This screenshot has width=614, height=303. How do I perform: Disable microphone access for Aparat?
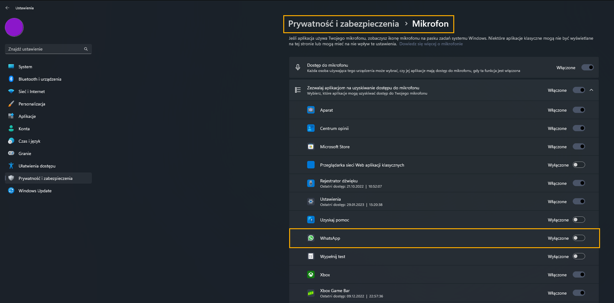tap(579, 110)
